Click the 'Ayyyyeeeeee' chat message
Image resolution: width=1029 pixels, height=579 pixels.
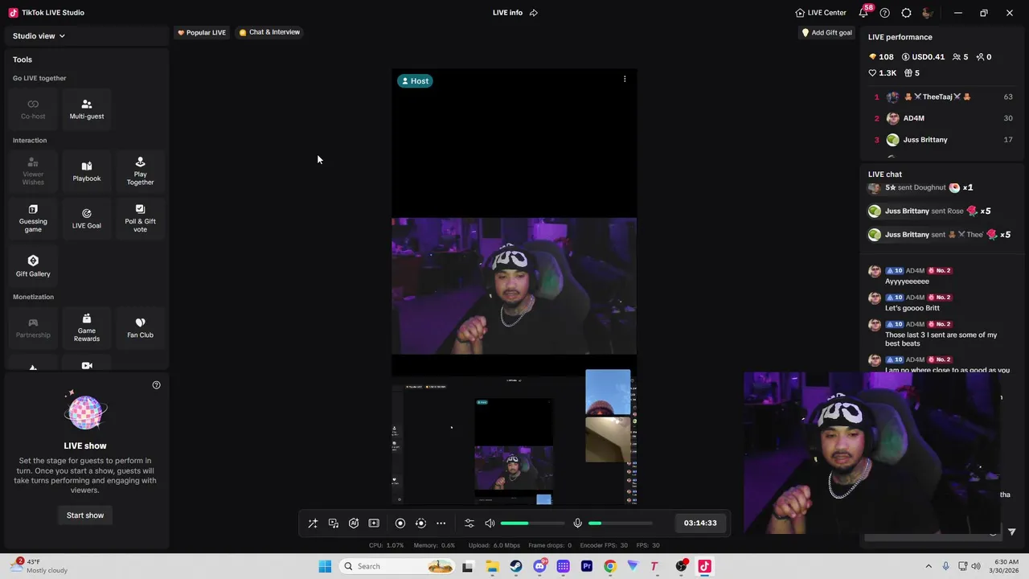point(907,281)
